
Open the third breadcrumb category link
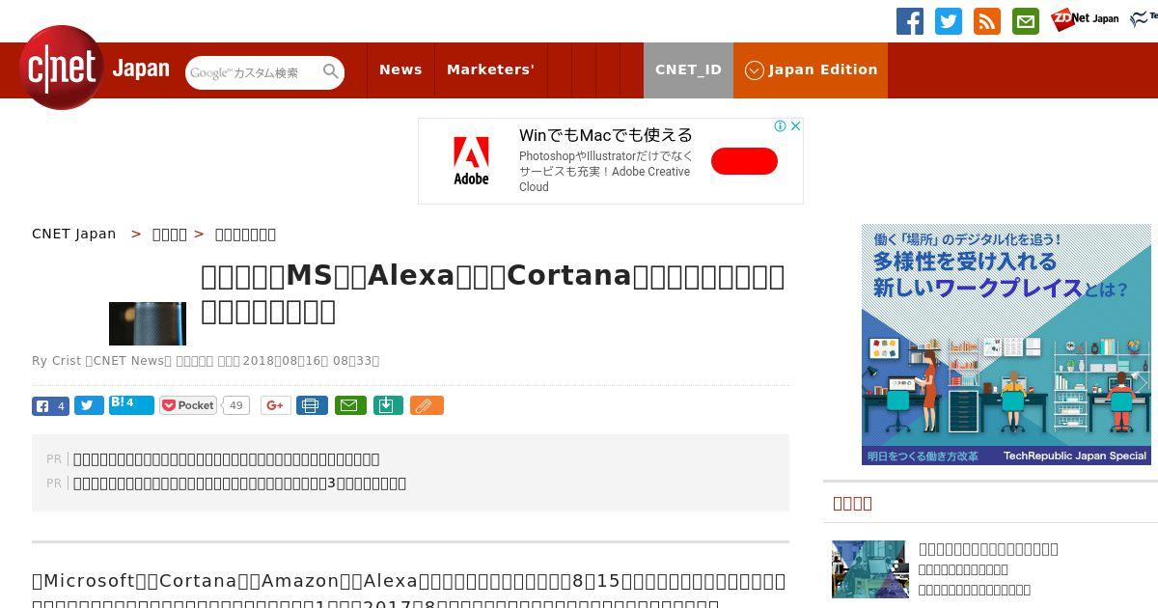pos(245,234)
